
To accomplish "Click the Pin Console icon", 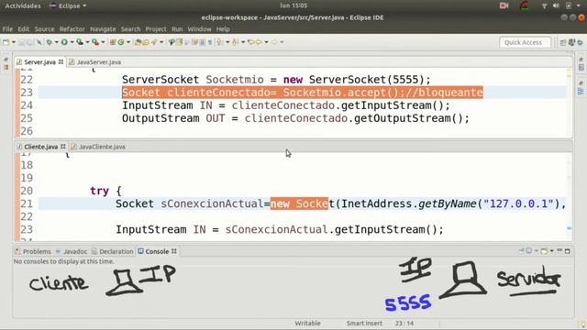I will [x=521, y=250].
